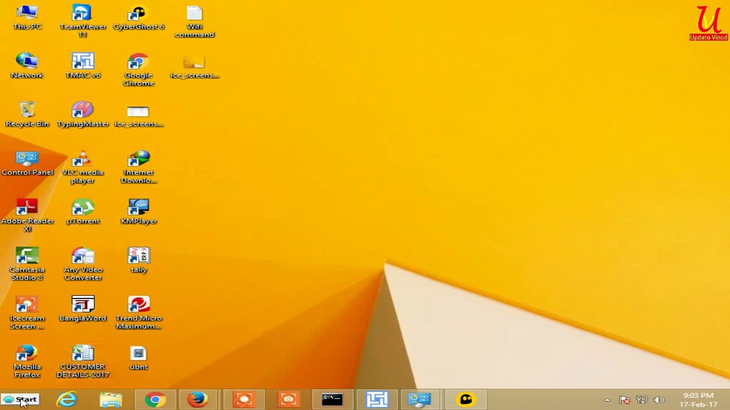
Task: Select the ubnt desktop file
Action: coord(139,358)
